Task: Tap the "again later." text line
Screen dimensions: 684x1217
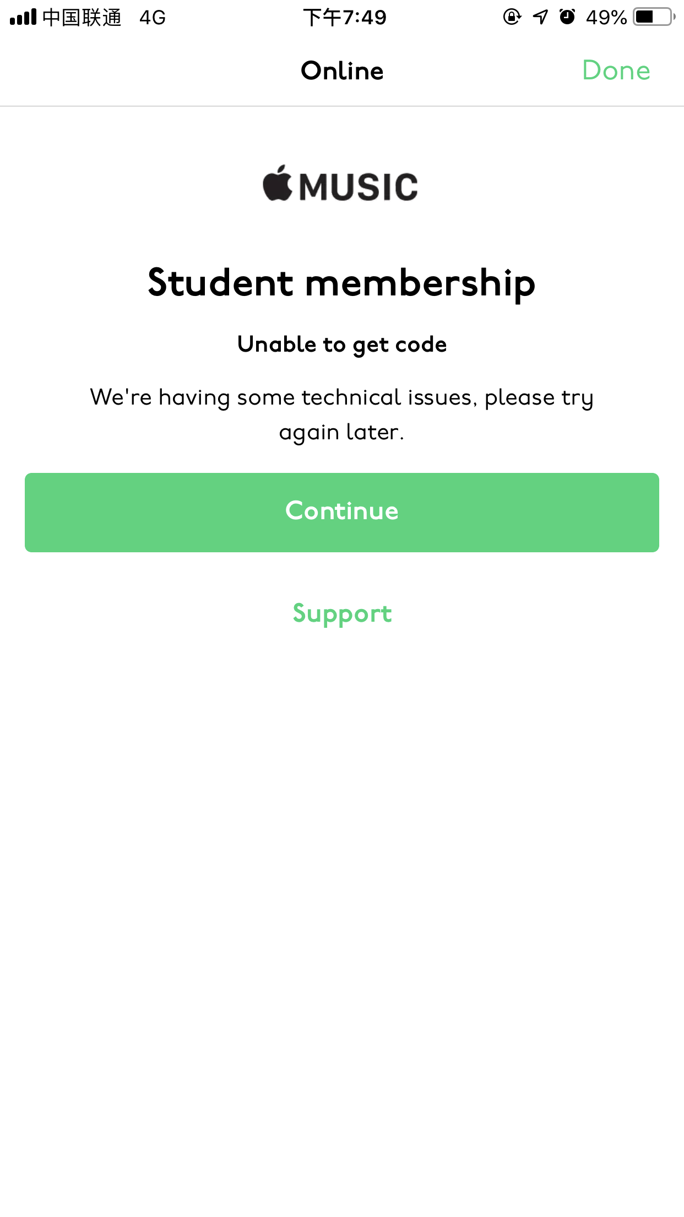Action: [342, 432]
